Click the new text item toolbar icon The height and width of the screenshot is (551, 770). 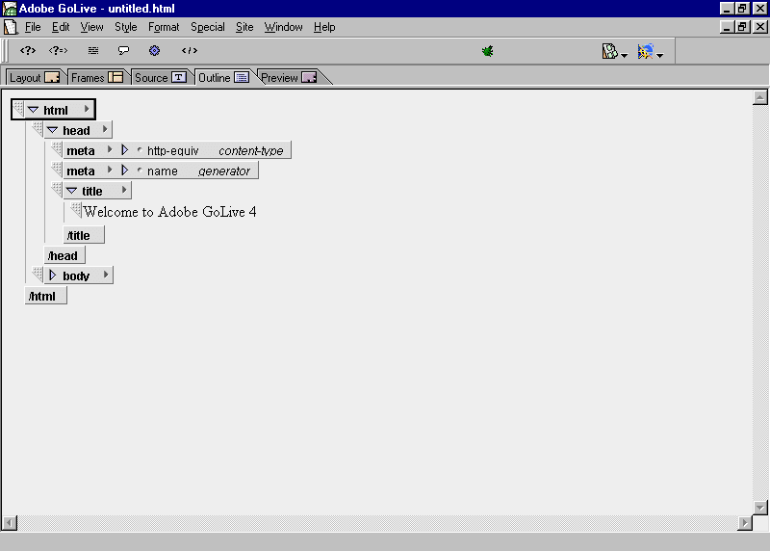[x=92, y=51]
